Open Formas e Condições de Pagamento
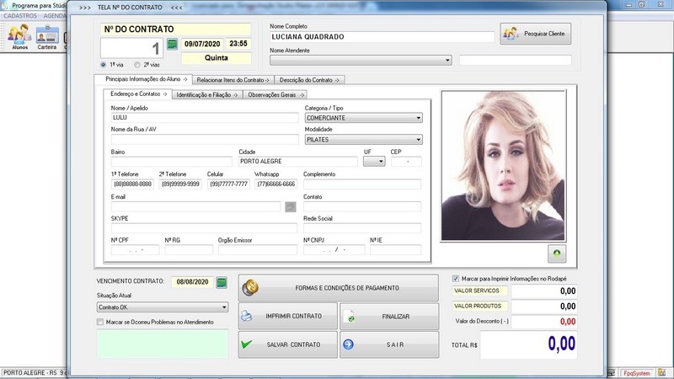 click(x=338, y=288)
